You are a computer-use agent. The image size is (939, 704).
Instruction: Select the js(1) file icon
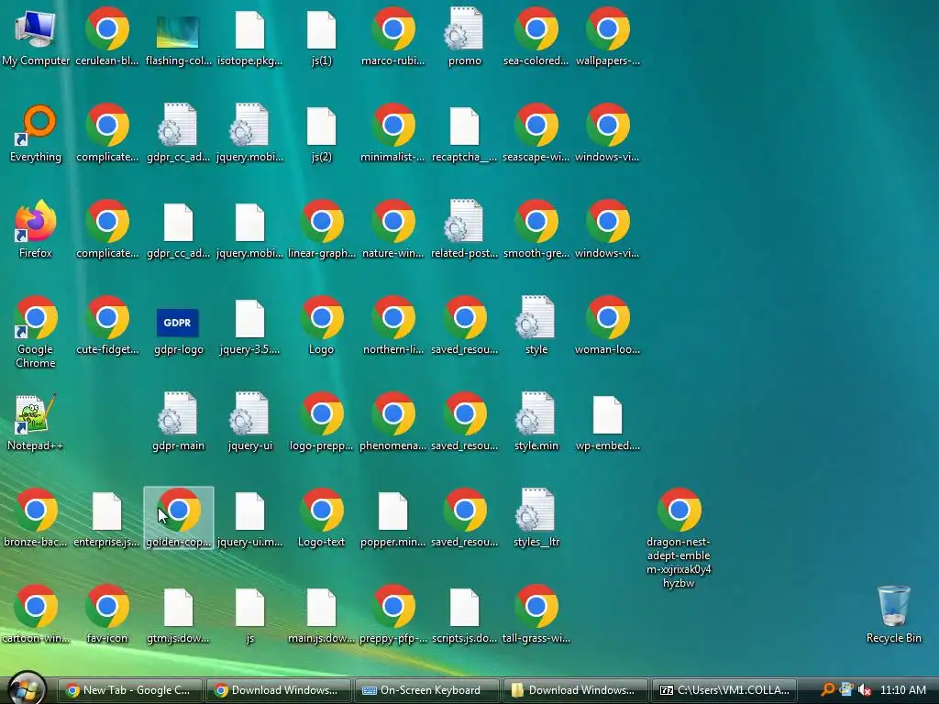322,37
